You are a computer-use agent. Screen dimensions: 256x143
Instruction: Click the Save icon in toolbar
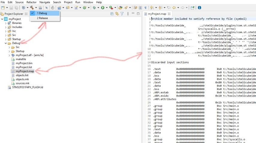click(x=11, y=8)
